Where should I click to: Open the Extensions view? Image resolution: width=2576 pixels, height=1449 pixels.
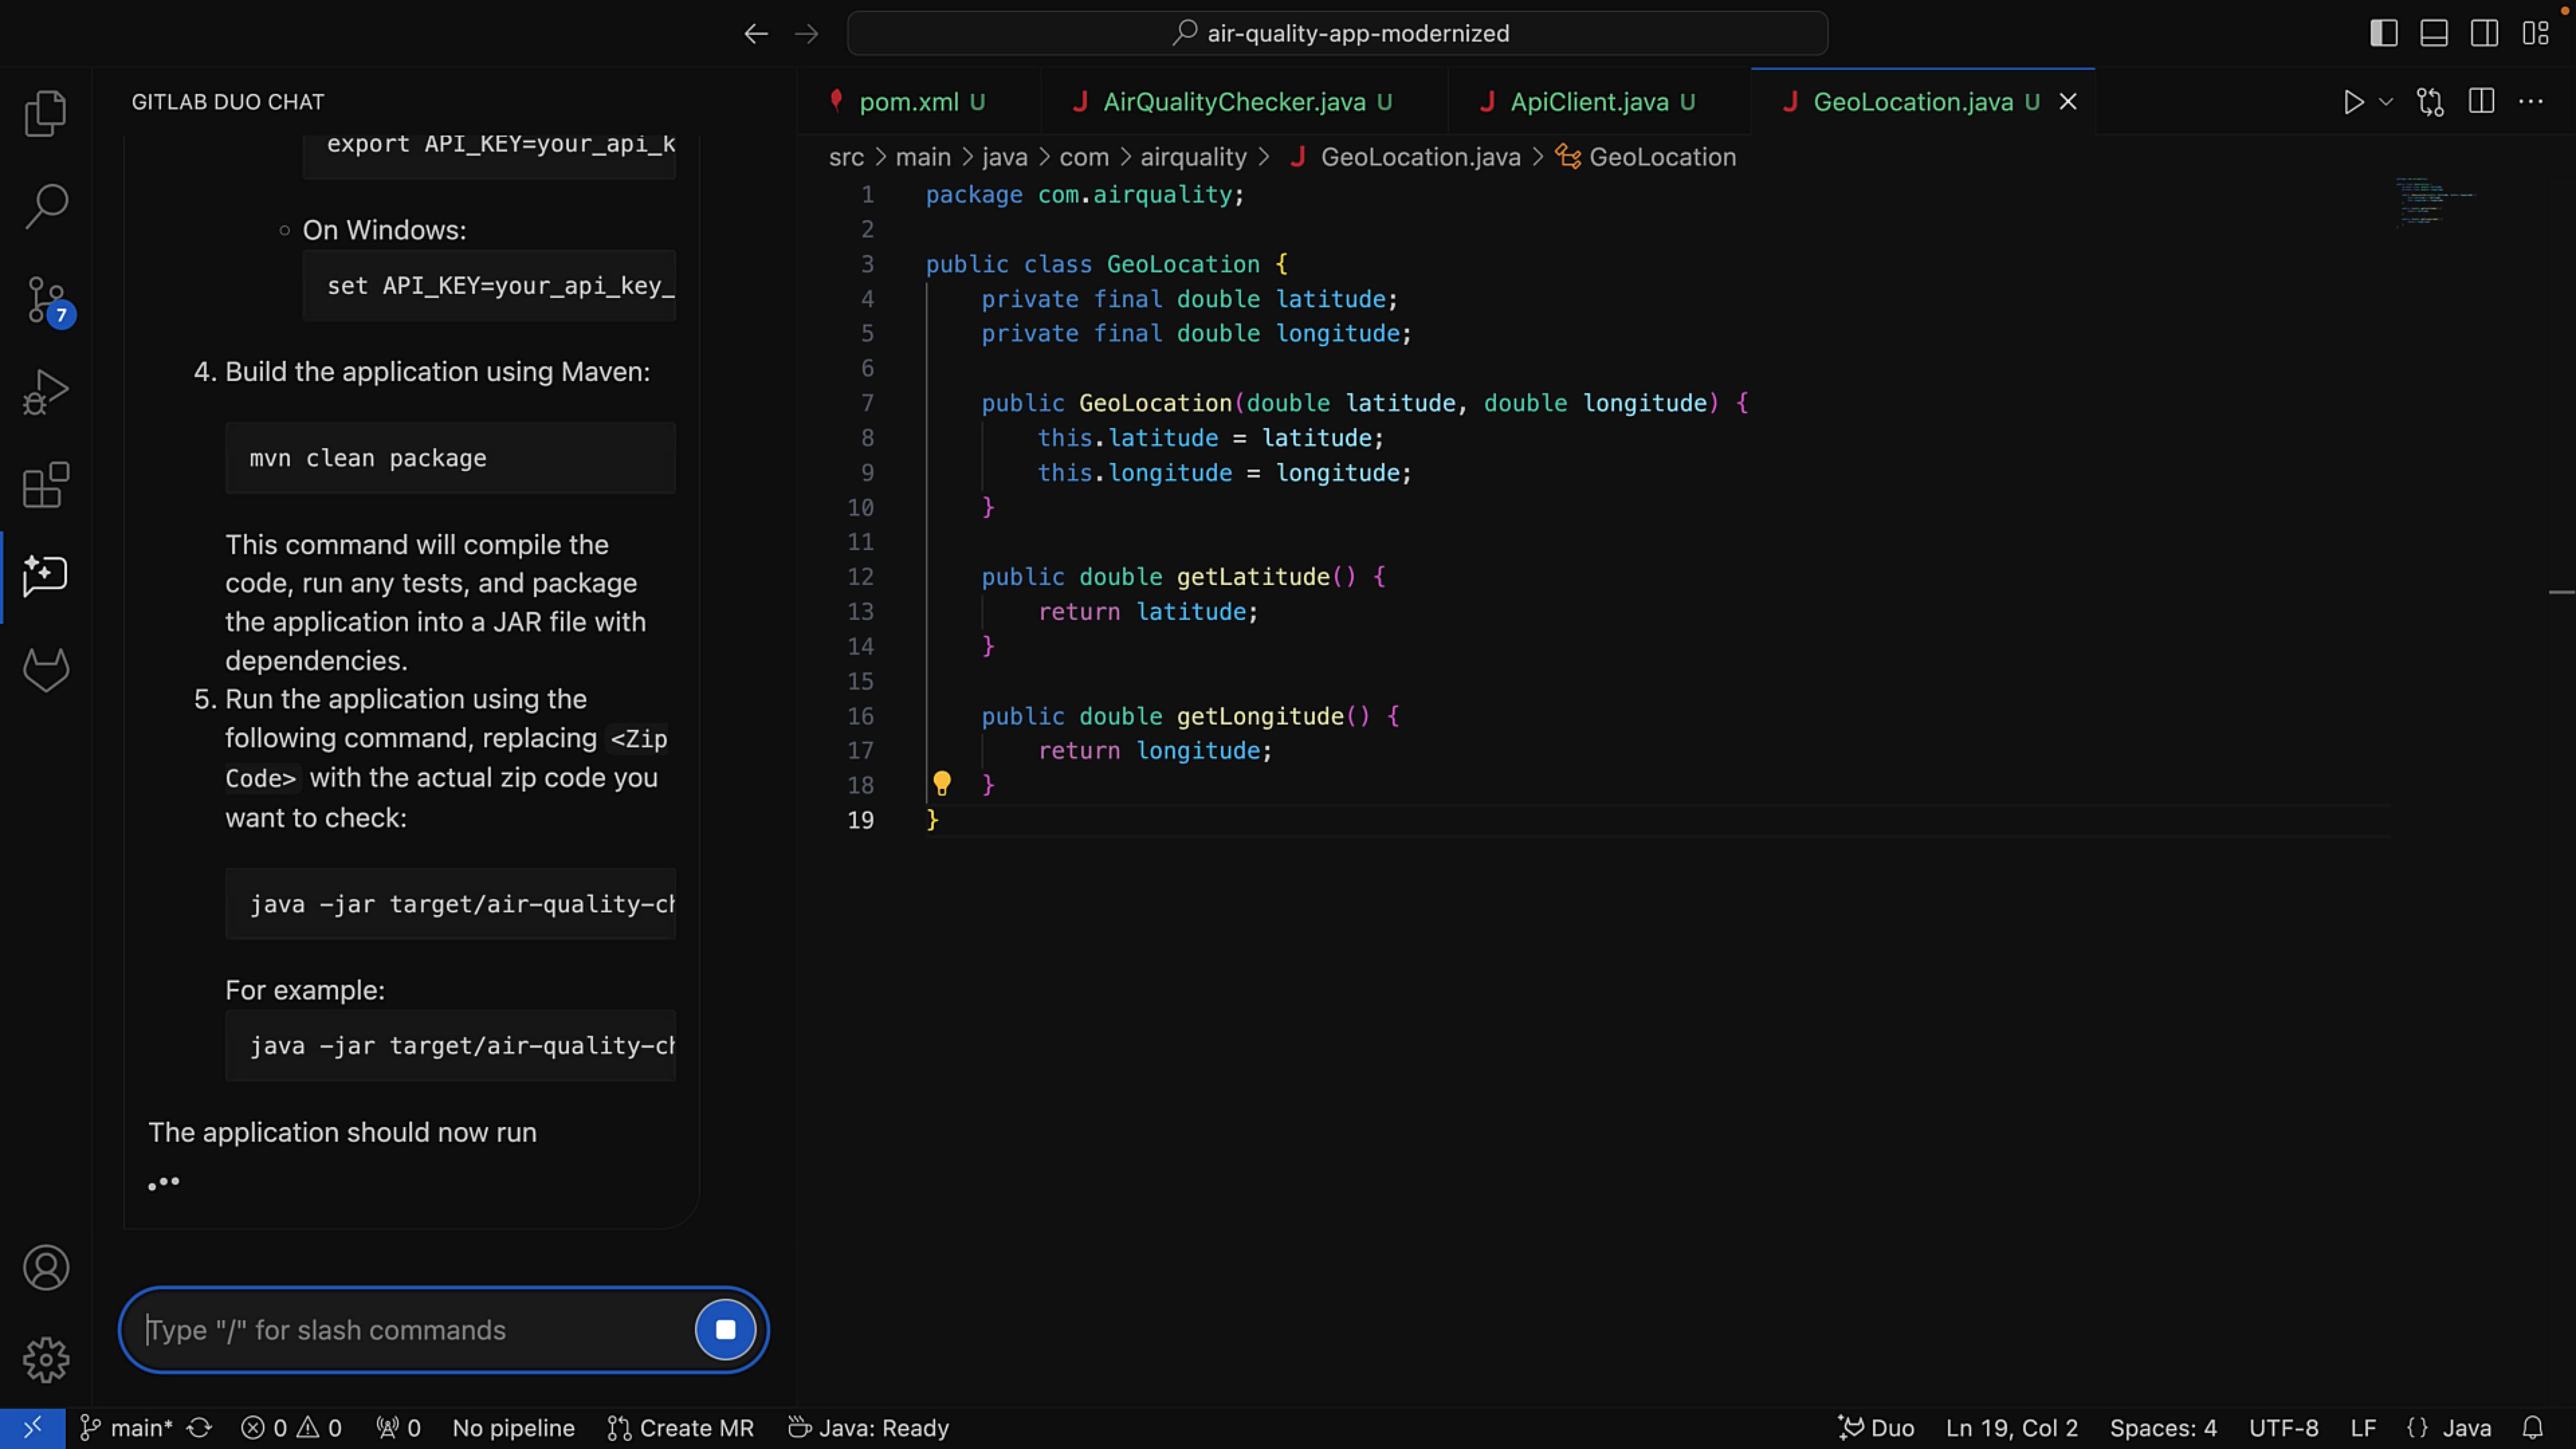(45, 485)
